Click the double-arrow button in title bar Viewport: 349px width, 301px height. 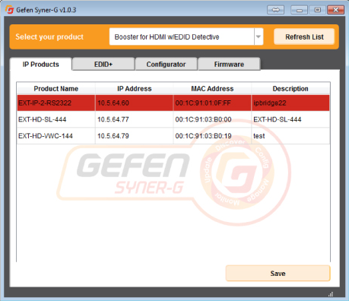pos(275,10)
